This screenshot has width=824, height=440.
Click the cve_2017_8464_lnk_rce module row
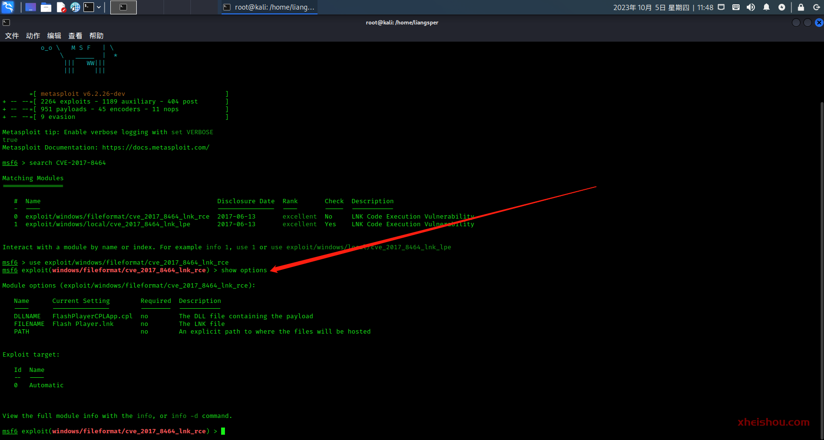tap(244, 217)
